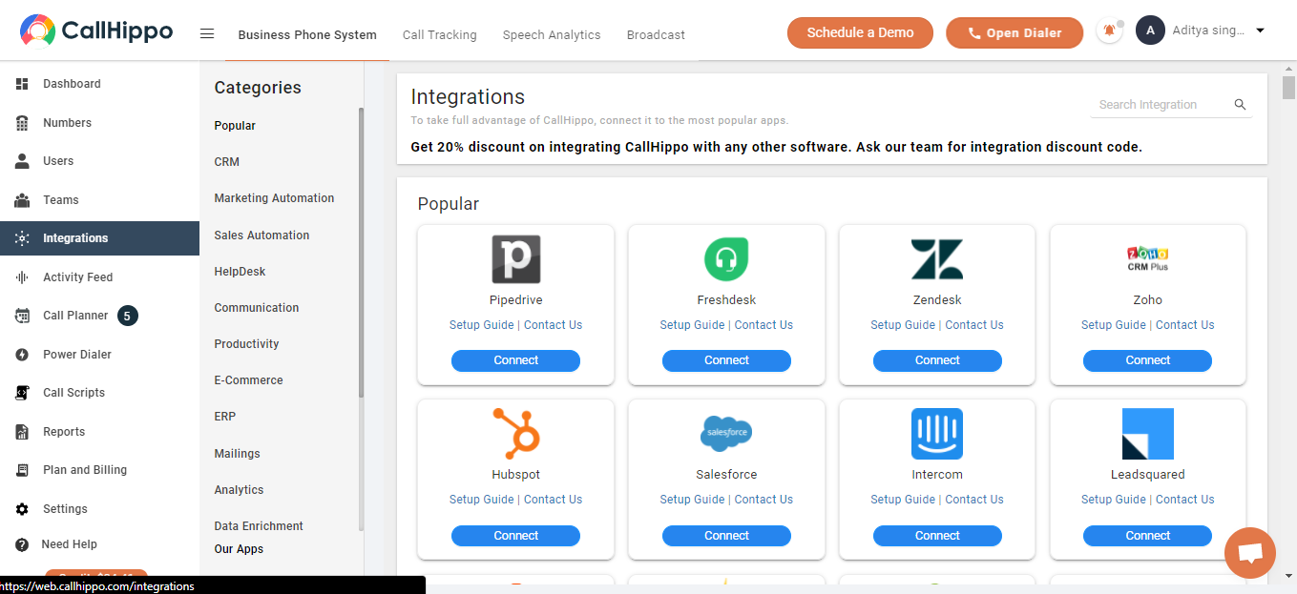Viewport: 1297px width, 594px height.
Task: Click the Power Dialer icon
Action: (x=22, y=355)
